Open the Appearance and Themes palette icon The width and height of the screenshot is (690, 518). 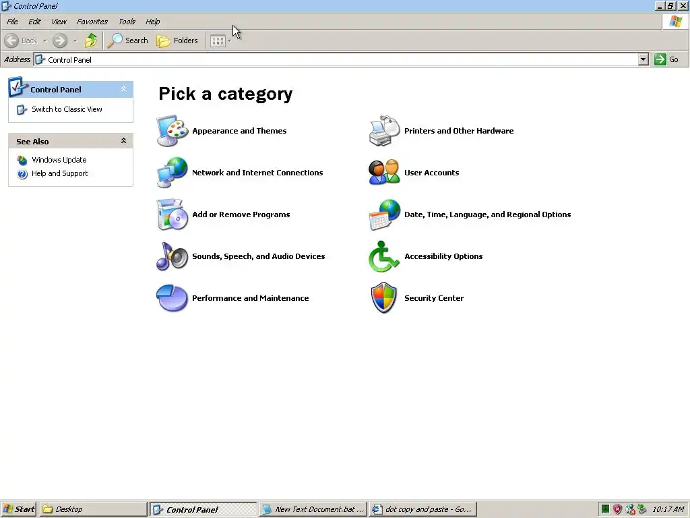pyautogui.click(x=172, y=131)
